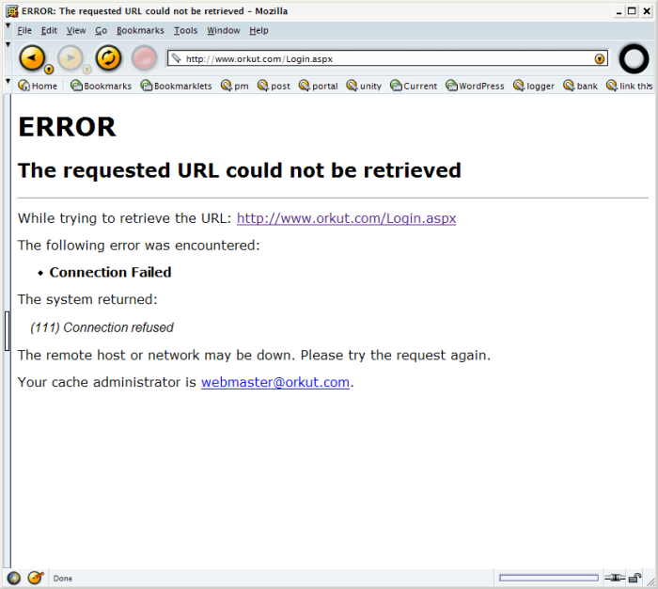Image resolution: width=658 pixels, height=589 pixels.
Task: Reload the page with the Reload button
Action: pos(108,57)
